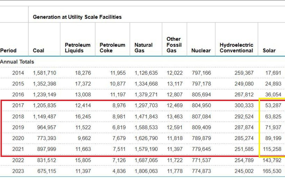Click Generation at Utility Scale Facilities heading
Image resolution: width=285 pixels, height=180 pixels.
tap(77, 17)
